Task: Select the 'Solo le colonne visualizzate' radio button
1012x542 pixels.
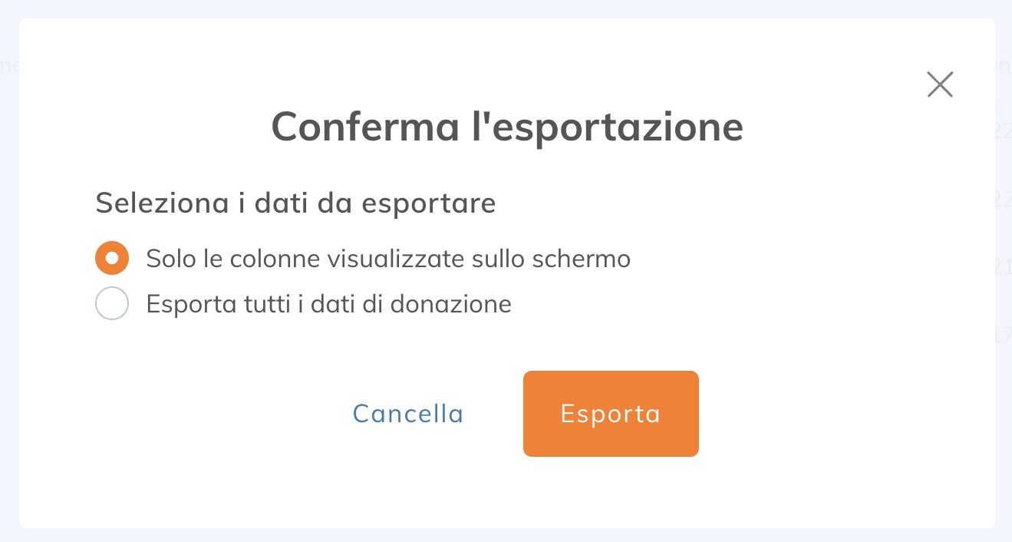Action: [x=112, y=259]
